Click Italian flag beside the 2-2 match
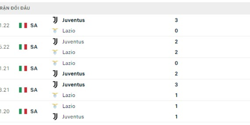The width and height of the screenshot is (250, 125). [x=23, y=47]
